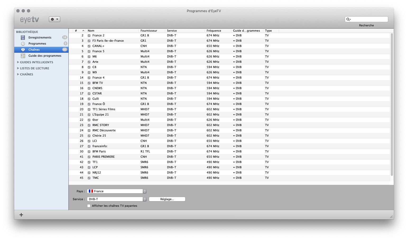Screen dimensions: 408x240
Task: Open Guide des programmes
Action: pyautogui.click(x=41, y=56)
